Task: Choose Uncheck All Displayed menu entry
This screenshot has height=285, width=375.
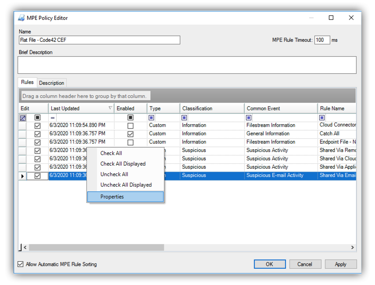Action: coord(126,185)
